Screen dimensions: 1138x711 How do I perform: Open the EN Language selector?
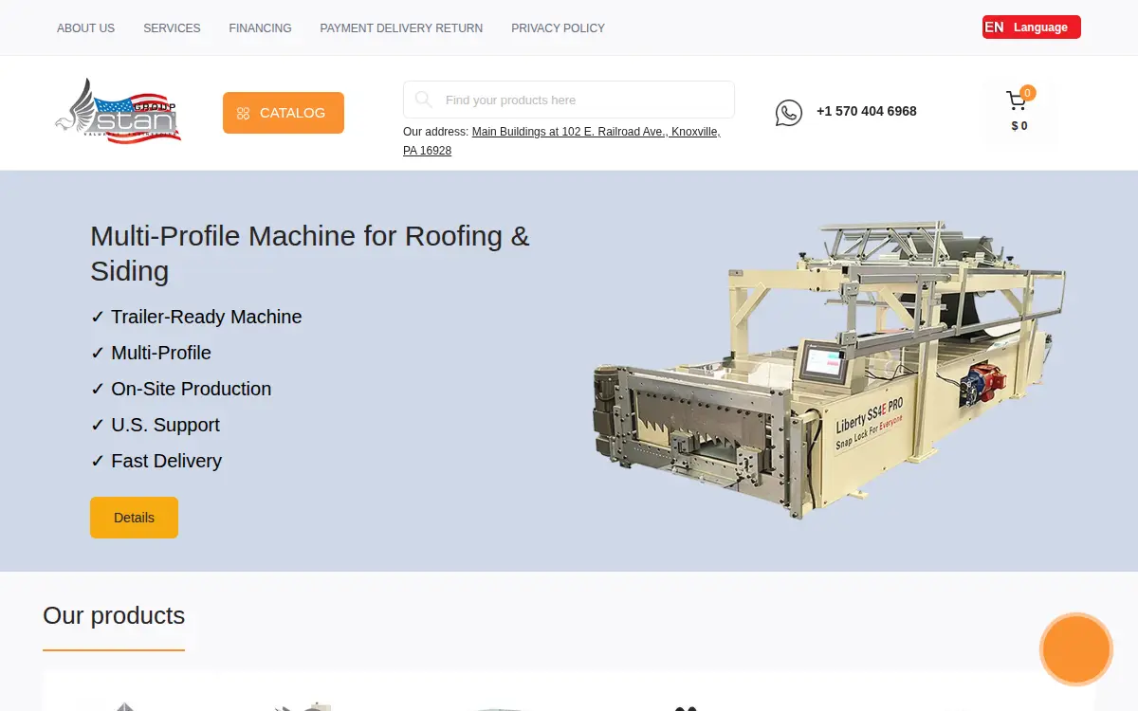[x=1032, y=27]
